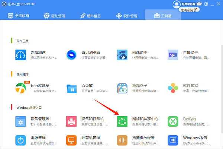Click the 会员享特权 link
This screenshot has width=223, height=149.
[x=188, y=4]
